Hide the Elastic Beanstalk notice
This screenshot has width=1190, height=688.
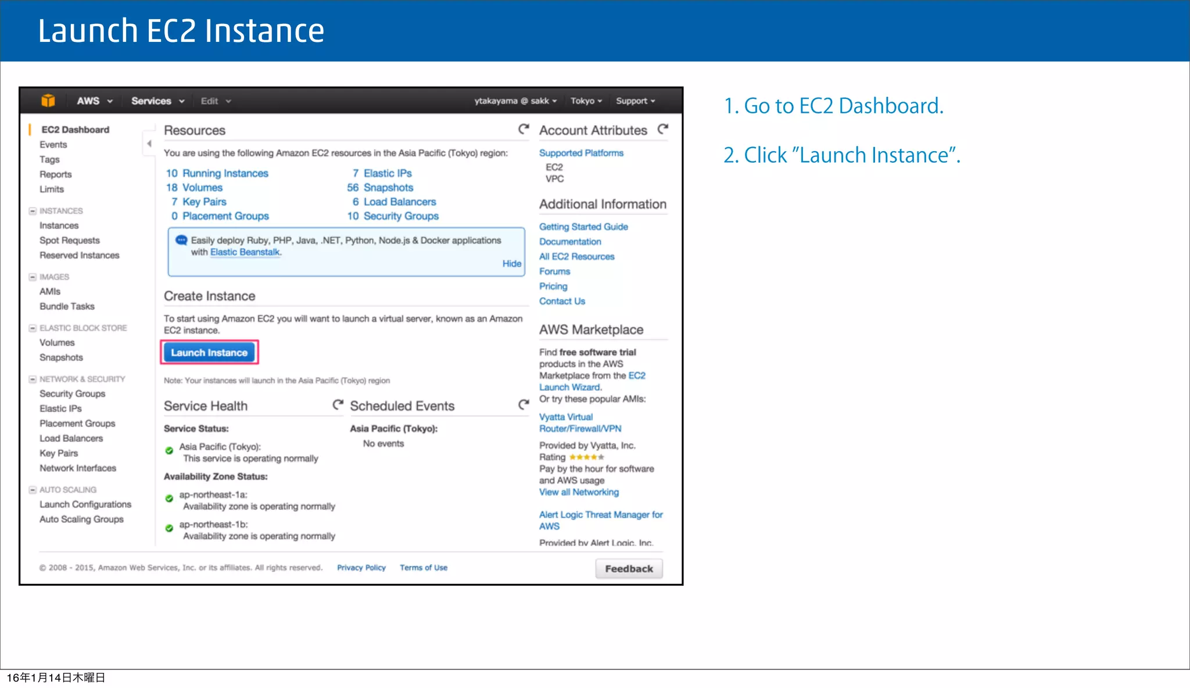click(511, 264)
